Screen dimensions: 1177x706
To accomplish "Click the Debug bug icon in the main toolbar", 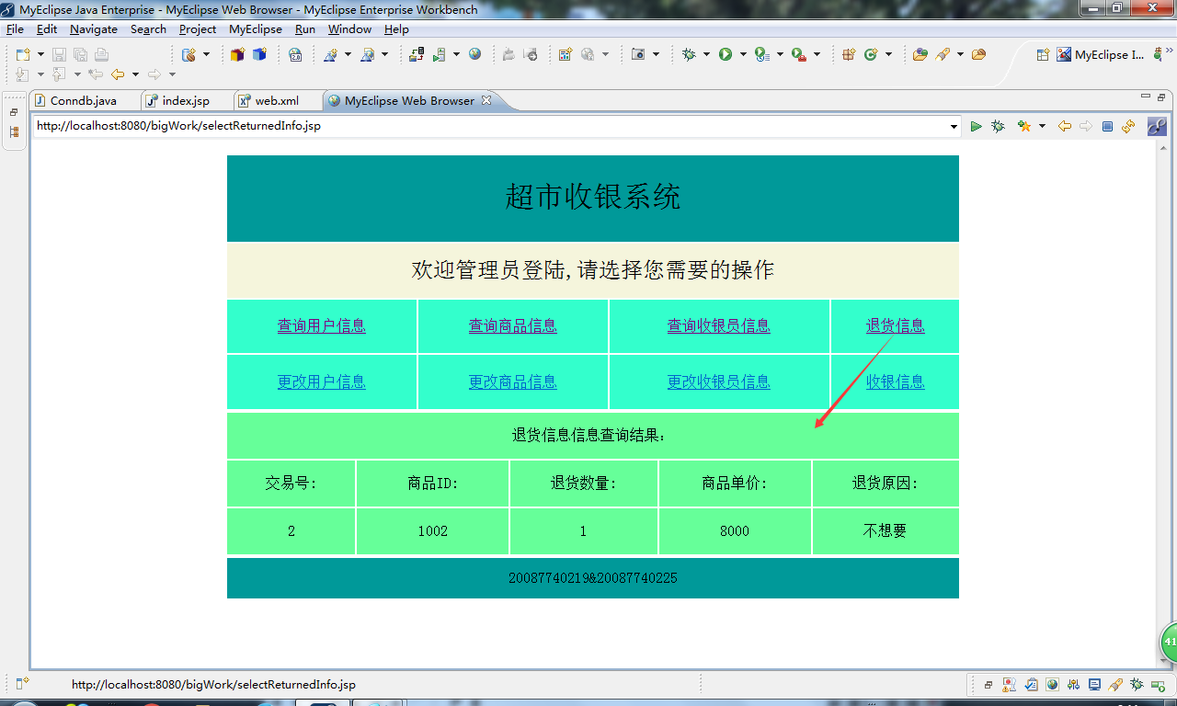I will coord(689,55).
